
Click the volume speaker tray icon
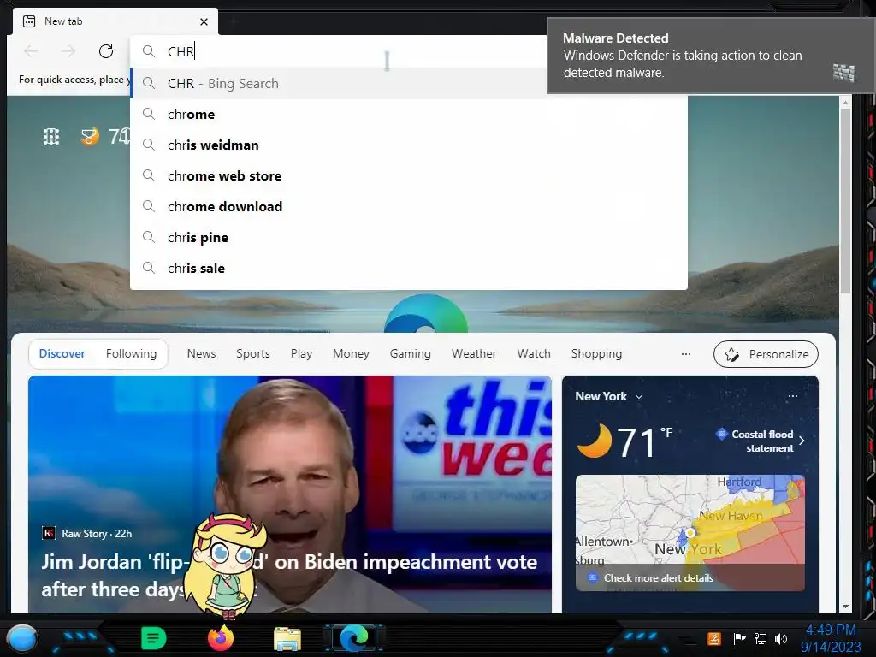(x=781, y=638)
